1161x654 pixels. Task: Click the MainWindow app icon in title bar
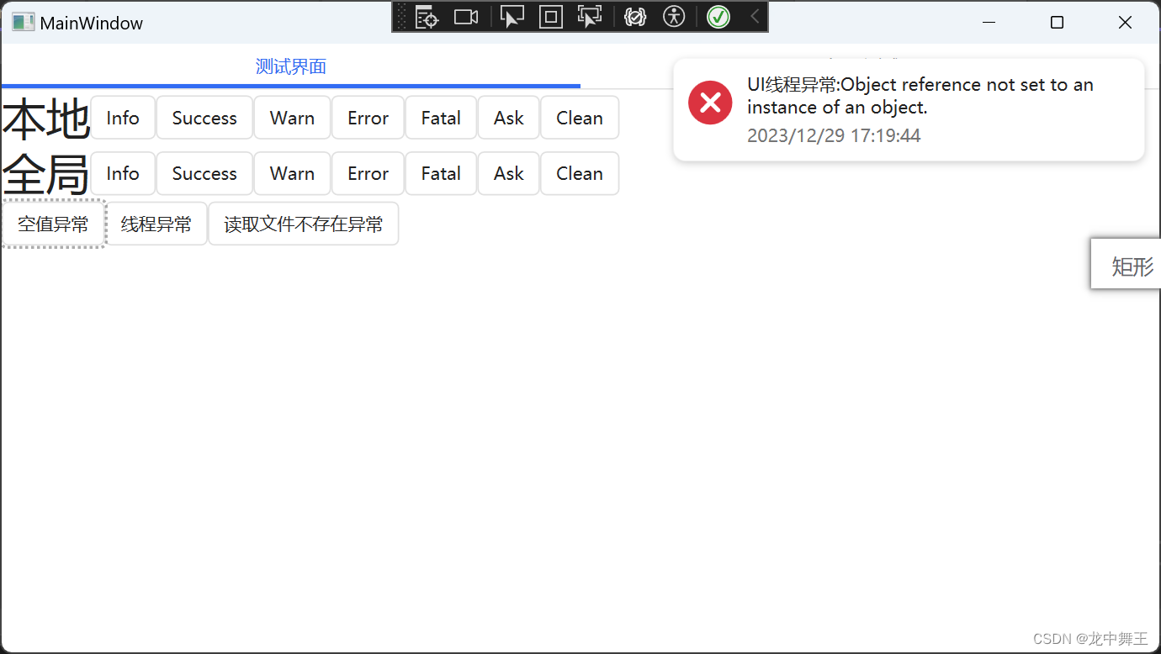coord(23,23)
